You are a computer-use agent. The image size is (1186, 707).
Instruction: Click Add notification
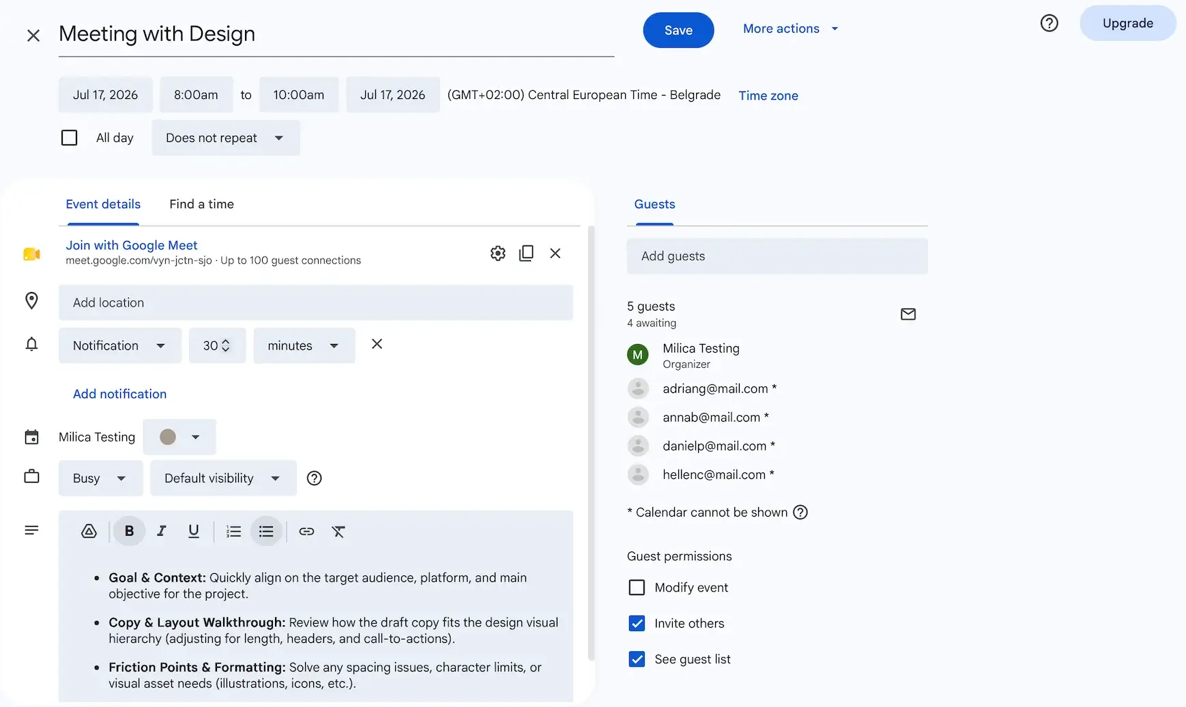[x=119, y=394]
